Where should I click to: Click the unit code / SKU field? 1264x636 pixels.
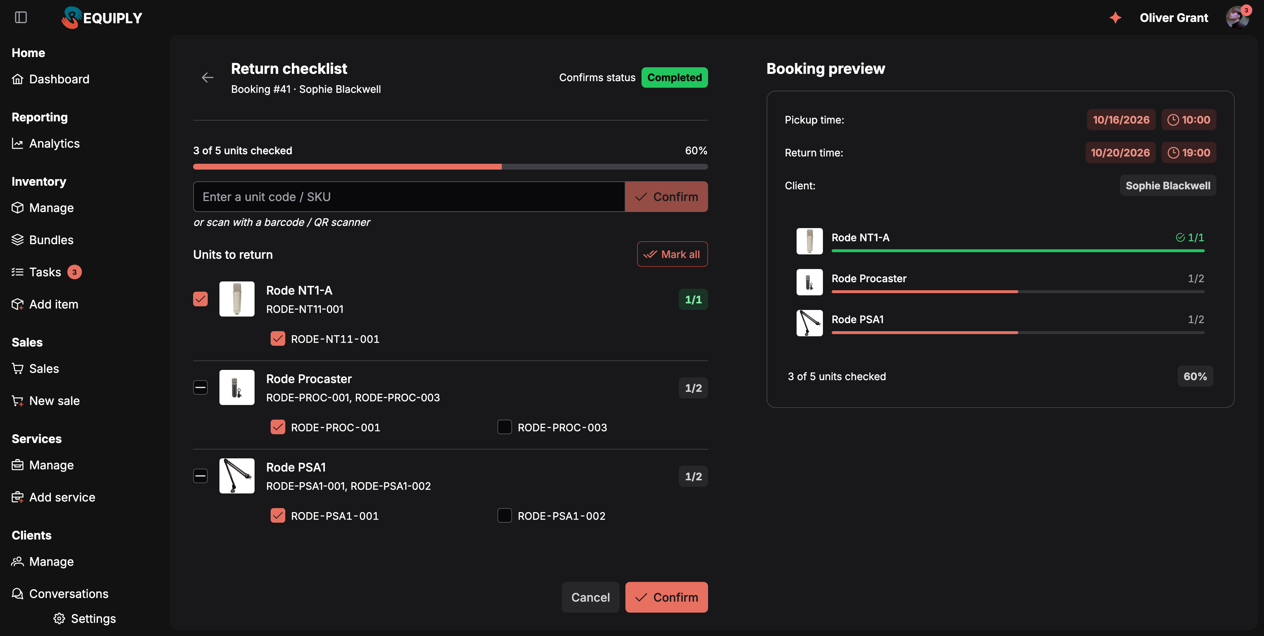[x=409, y=197]
